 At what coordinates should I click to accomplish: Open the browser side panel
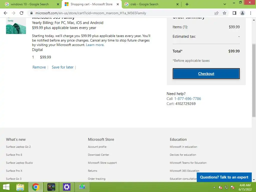pyautogui.click(x=234, y=13)
